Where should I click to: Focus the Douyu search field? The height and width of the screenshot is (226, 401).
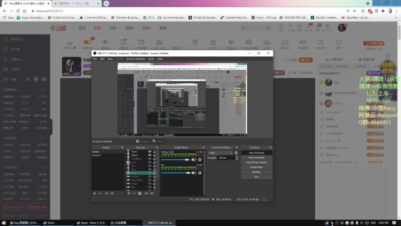tap(253, 28)
